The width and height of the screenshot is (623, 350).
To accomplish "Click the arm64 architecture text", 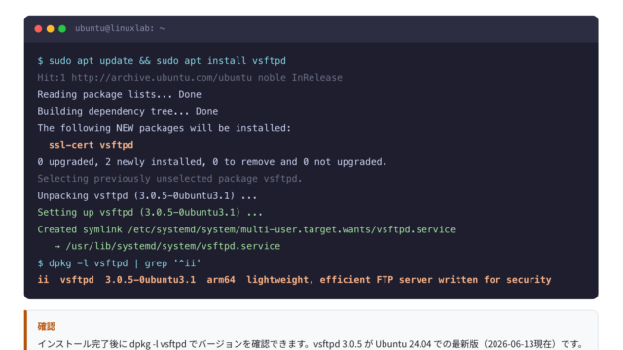I will tap(221, 280).
